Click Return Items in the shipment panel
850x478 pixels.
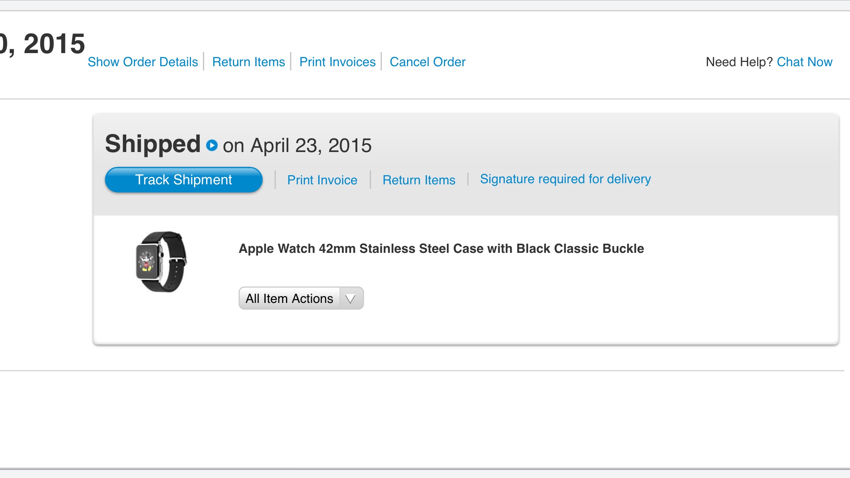(x=419, y=180)
